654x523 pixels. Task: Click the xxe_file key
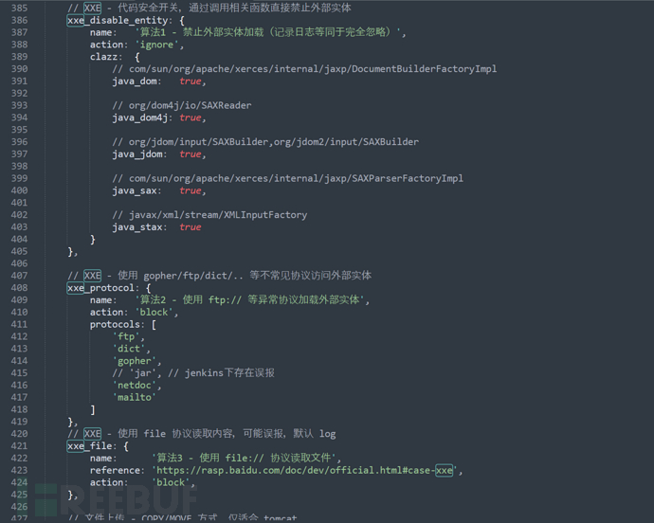pos(89,446)
